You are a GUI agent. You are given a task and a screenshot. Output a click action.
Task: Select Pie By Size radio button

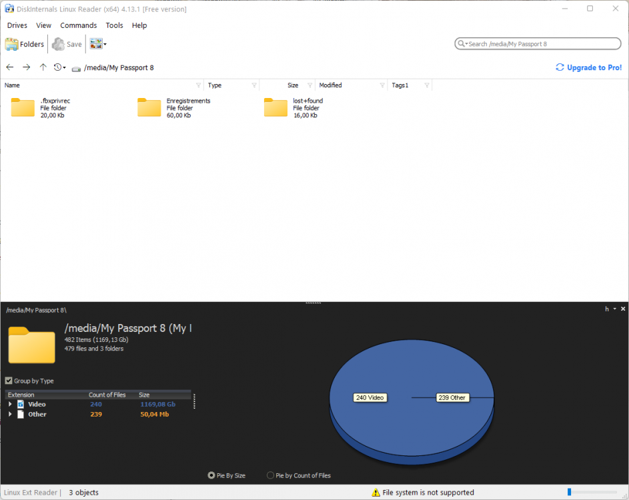click(211, 475)
